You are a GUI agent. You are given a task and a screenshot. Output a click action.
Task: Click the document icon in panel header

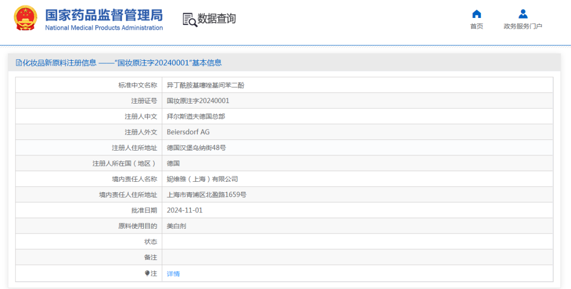[x=19, y=63]
